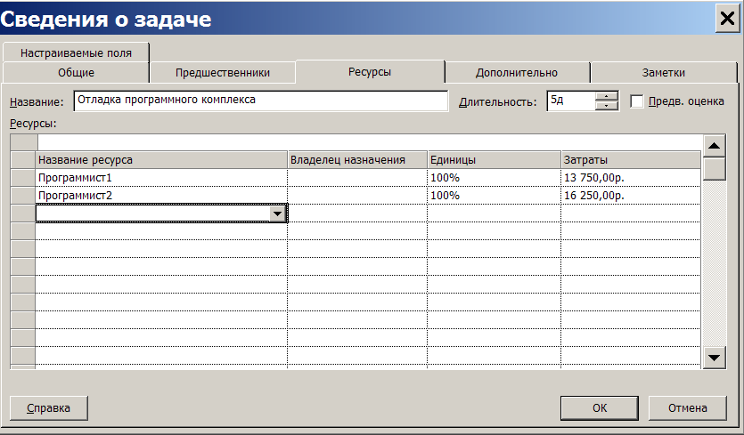Switch to the Дополнительно tab
The image size is (744, 435).
pyautogui.click(x=517, y=73)
